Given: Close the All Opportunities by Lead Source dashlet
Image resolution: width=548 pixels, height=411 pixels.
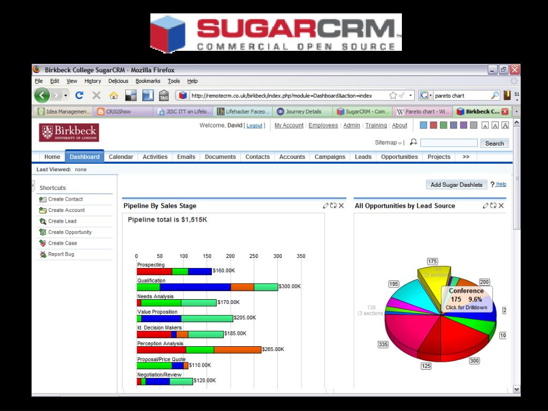Looking at the screenshot, I should tap(501, 205).
